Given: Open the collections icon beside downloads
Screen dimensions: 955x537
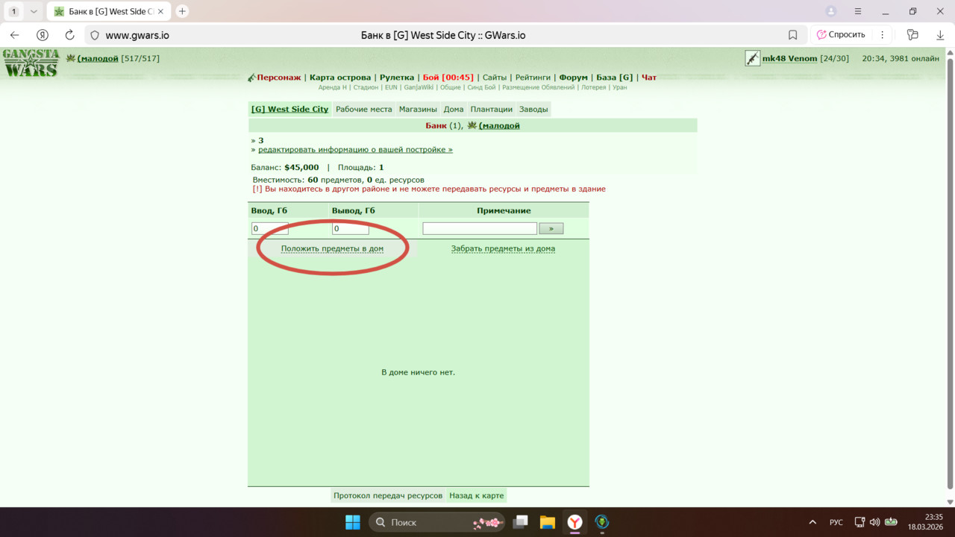Looking at the screenshot, I should tap(912, 35).
